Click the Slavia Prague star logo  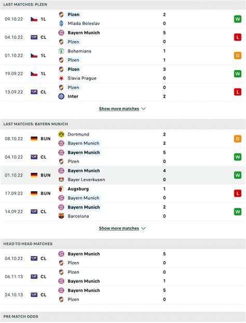[61, 78]
